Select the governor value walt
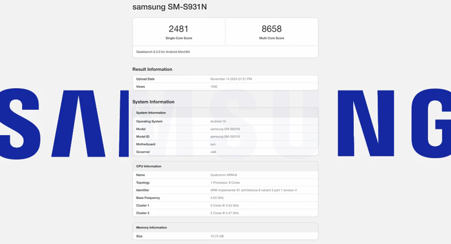 coord(213,152)
